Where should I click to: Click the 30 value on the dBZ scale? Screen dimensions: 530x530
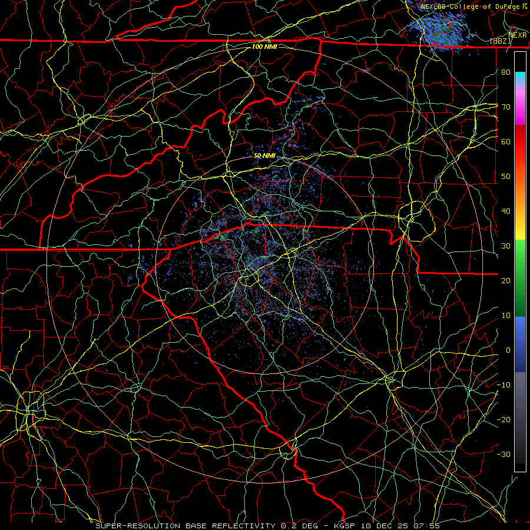tap(506, 246)
